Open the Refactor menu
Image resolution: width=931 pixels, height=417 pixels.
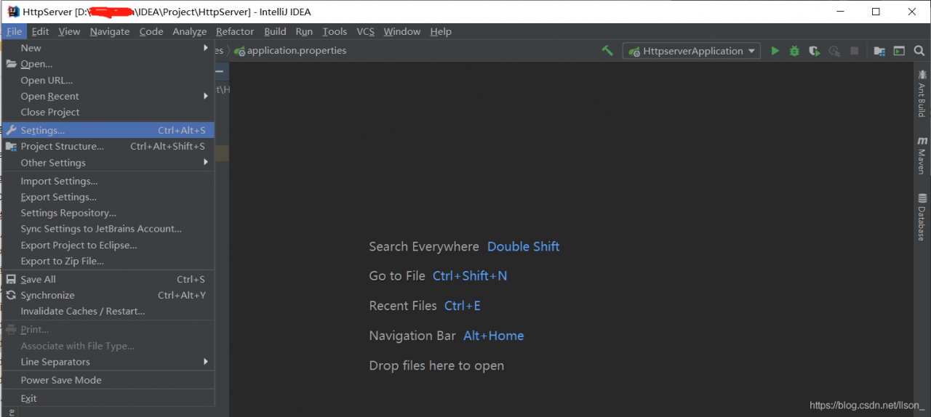coord(235,31)
